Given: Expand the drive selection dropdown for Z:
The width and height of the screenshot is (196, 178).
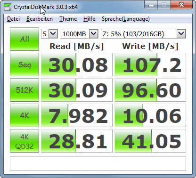Looking at the screenshot, I should point(181,33).
